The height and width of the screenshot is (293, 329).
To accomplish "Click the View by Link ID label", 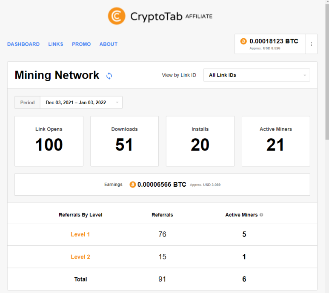I will click(179, 75).
